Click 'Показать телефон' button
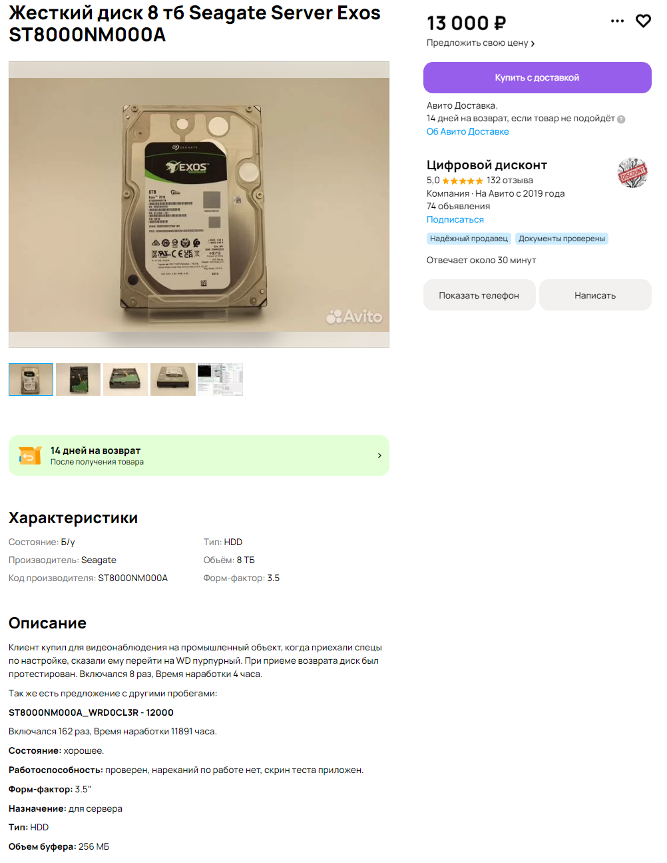Screen dimensions: 667x863 [x=479, y=295]
